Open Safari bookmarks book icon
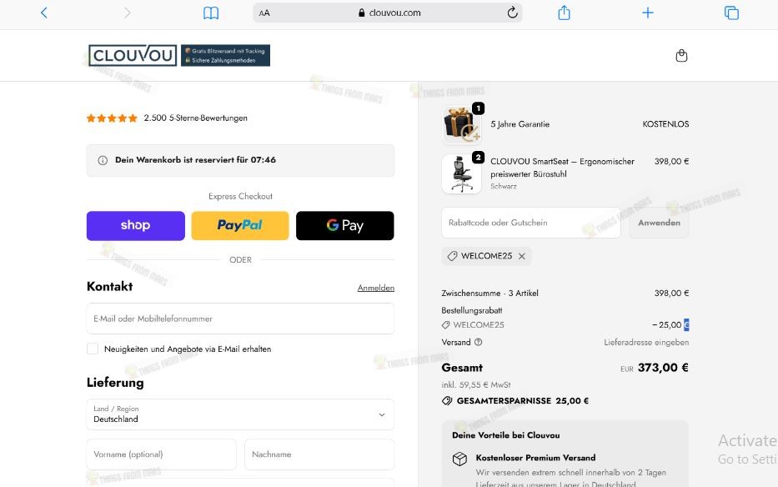Screen dimensions: 778x487 coord(211,13)
